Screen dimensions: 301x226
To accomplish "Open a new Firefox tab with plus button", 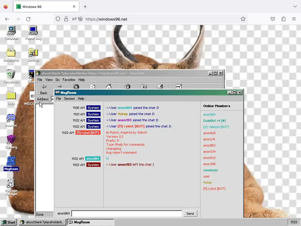I will pos(85,7).
